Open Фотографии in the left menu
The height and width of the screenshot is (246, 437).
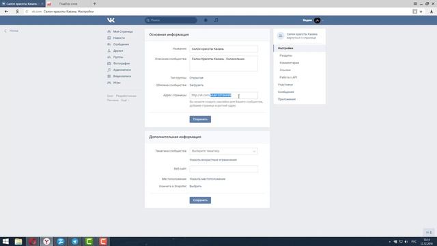(x=122, y=64)
